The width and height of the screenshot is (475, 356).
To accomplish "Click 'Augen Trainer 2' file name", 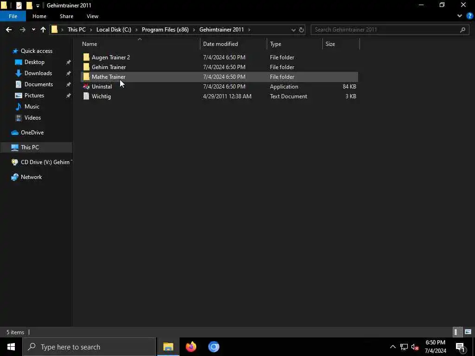I will coord(111,57).
